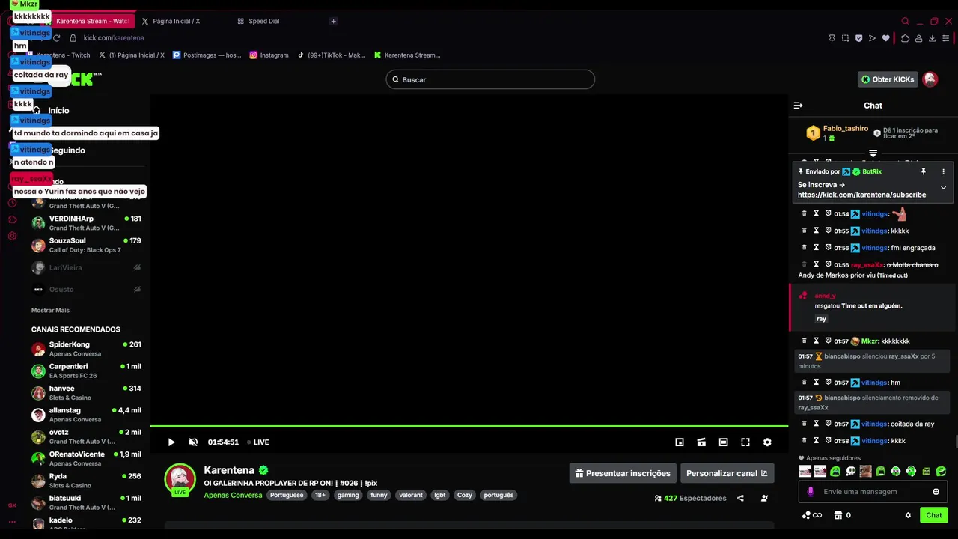Timeout vitindgs on the hm message
Screen dimensions: 958x539
coord(817,383)
